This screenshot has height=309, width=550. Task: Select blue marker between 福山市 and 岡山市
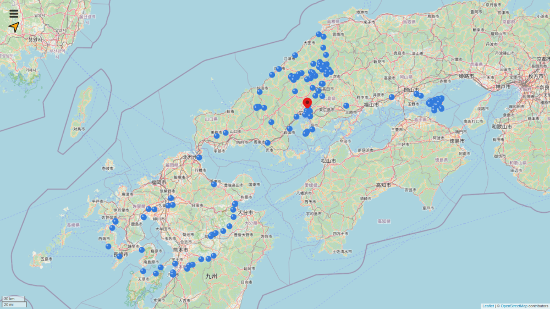pos(392,97)
